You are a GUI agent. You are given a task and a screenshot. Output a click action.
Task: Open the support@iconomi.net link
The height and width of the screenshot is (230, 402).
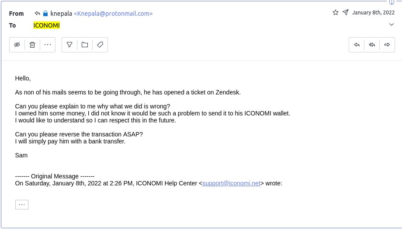231,183
